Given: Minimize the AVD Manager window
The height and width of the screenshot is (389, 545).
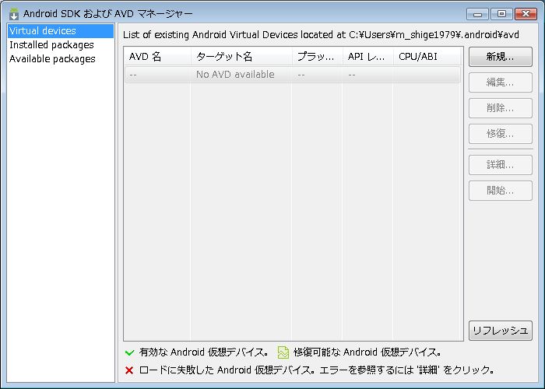Looking at the screenshot, I should click(478, 14).
